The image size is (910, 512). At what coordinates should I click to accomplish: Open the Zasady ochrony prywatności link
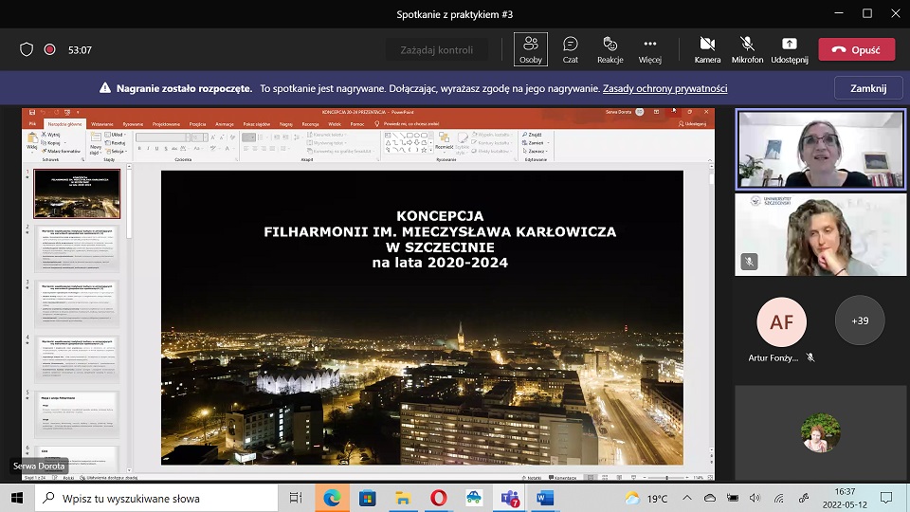[665, 88]
